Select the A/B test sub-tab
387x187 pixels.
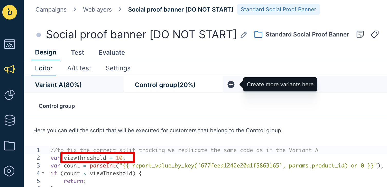click(79, 68)
